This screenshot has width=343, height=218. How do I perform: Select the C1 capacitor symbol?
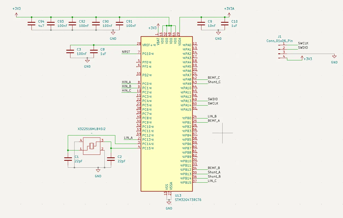(68, 159)
